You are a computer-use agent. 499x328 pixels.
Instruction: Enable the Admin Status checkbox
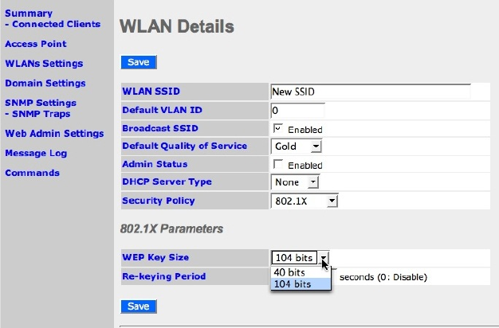pyautogui.click(x=278, y=164)
